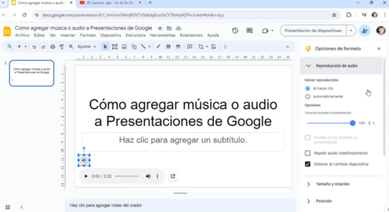Screen dimensions: 389x212
Task: Click the replace image icon
Action: [214, 47]
